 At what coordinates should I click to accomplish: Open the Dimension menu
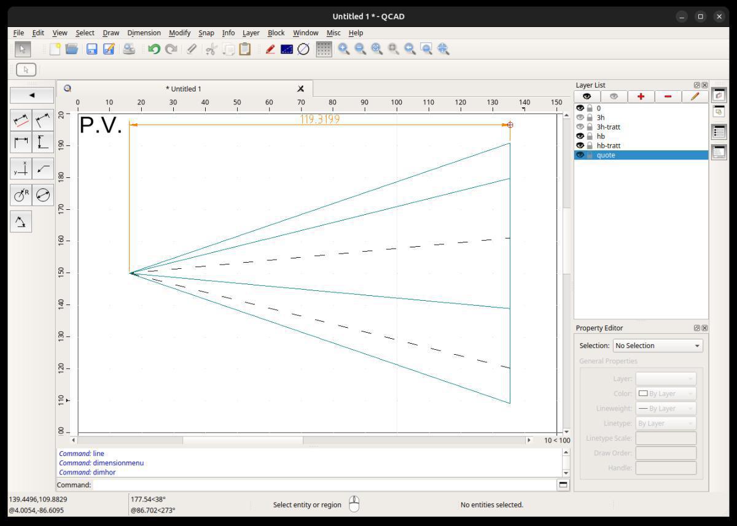144,33
